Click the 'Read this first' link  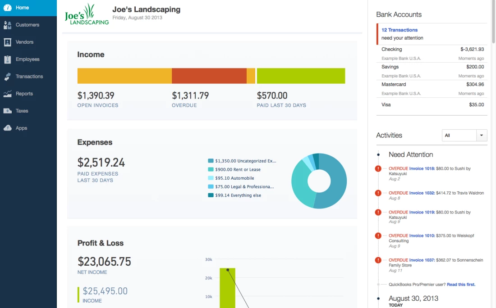click(461, 285)
